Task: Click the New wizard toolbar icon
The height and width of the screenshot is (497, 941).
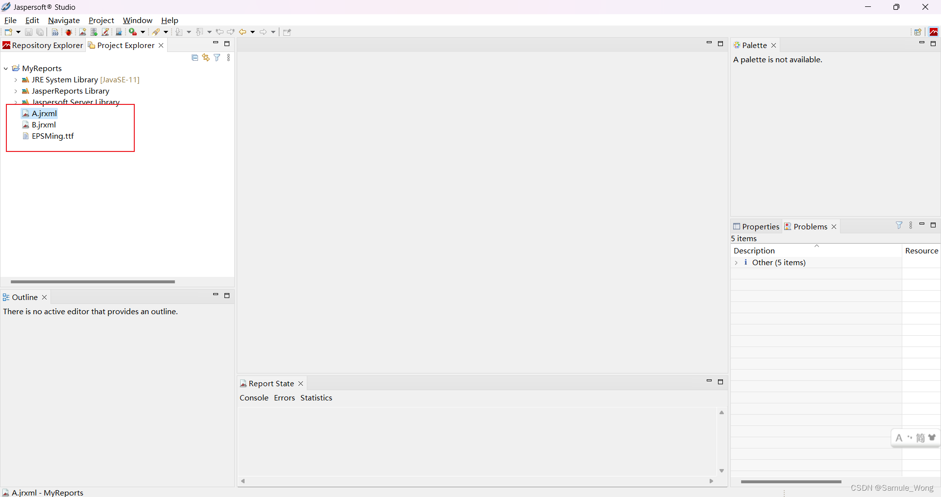Action: [x=8, y=32]
